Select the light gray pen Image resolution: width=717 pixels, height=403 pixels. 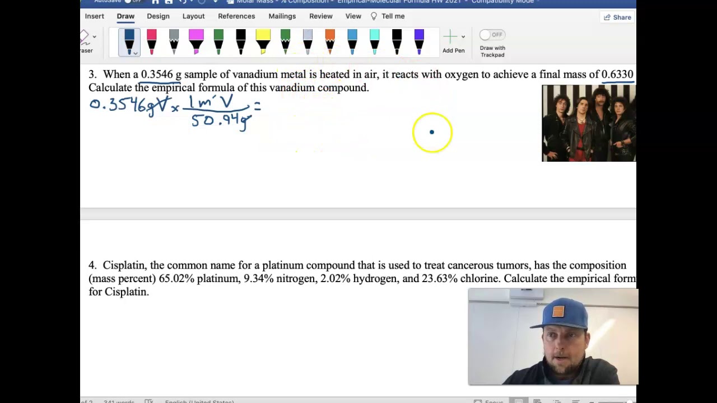[308, 42]
